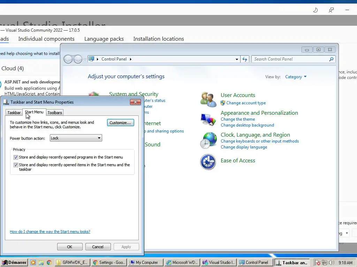Click the Appearance and Personalization icon
The height and width of the screenshot is (267, 357).
click(208, 119)
